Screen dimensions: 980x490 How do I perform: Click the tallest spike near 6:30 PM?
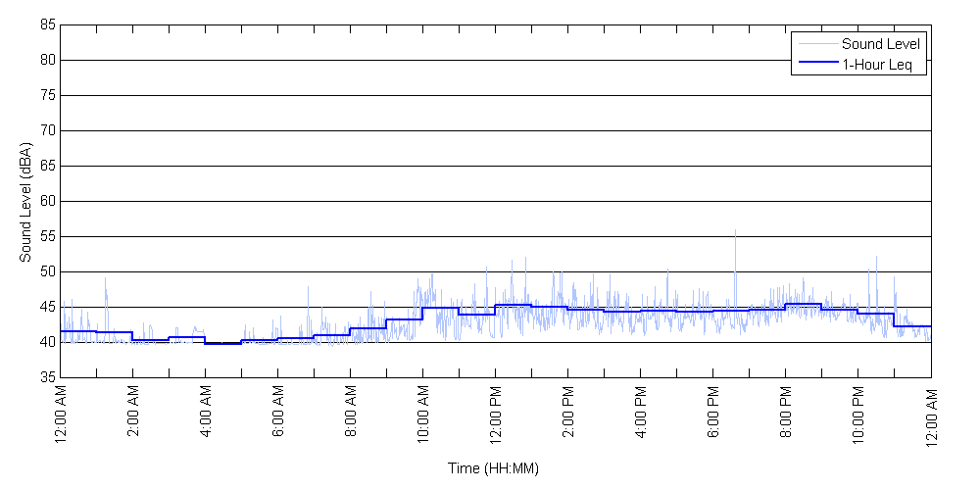(735, 235)
